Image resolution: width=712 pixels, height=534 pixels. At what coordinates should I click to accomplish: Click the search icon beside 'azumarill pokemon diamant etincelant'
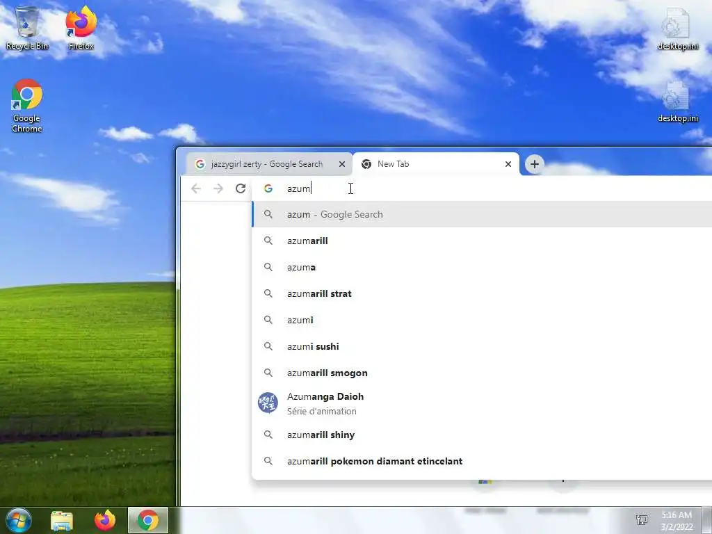coord(268,461)
